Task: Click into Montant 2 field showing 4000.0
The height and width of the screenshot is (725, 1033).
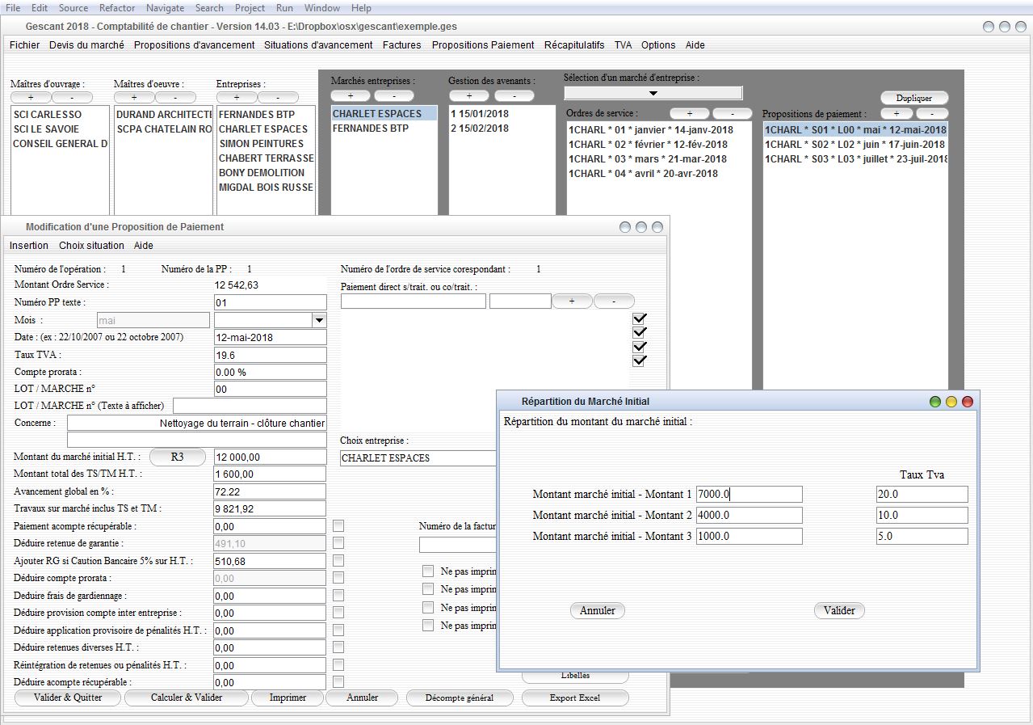Action: [x=750, y=515]
